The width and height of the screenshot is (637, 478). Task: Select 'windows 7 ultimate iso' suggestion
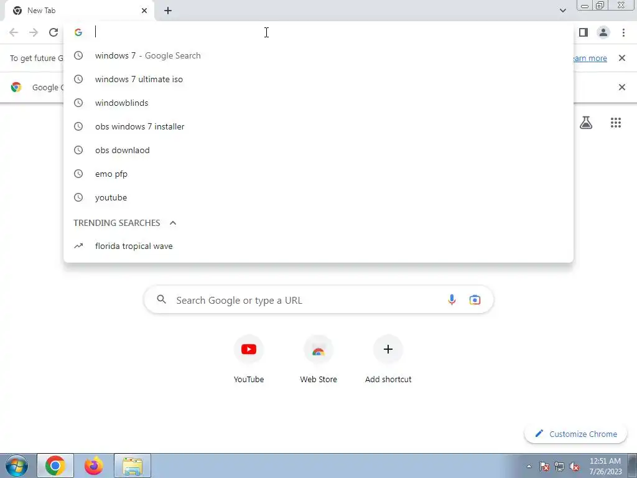(x=318, y=79)
